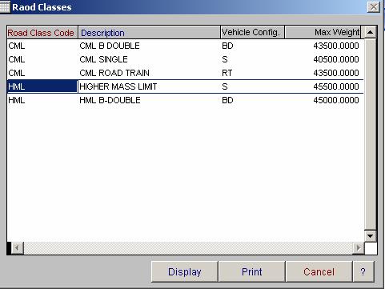Open help with the question mark button
The width and height of the screenshot is (385, 289).
[x=363, y=271]
